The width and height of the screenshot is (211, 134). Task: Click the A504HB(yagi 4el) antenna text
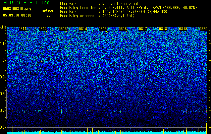click(118, 16)
